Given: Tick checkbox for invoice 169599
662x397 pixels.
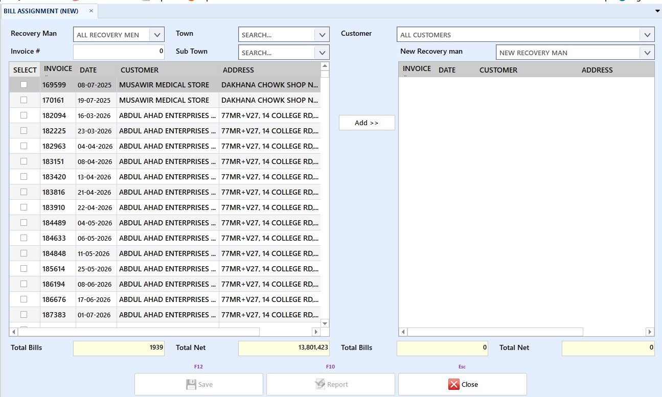Looking at the screenshot, I should (24, 85).
